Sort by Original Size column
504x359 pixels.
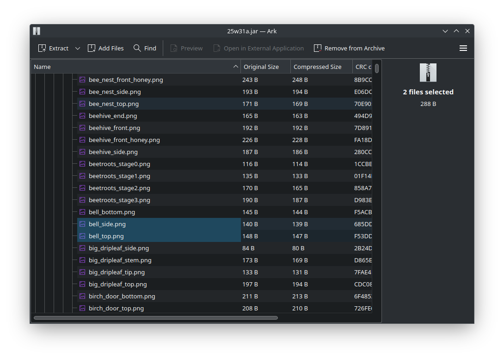point(261,67)
